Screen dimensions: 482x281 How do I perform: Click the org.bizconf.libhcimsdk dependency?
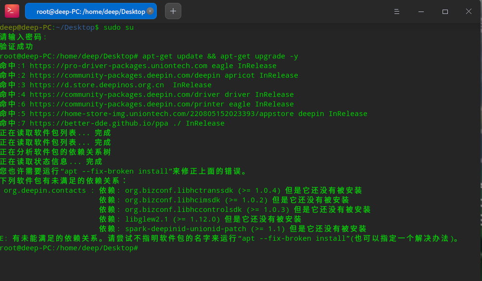point(173,200)
